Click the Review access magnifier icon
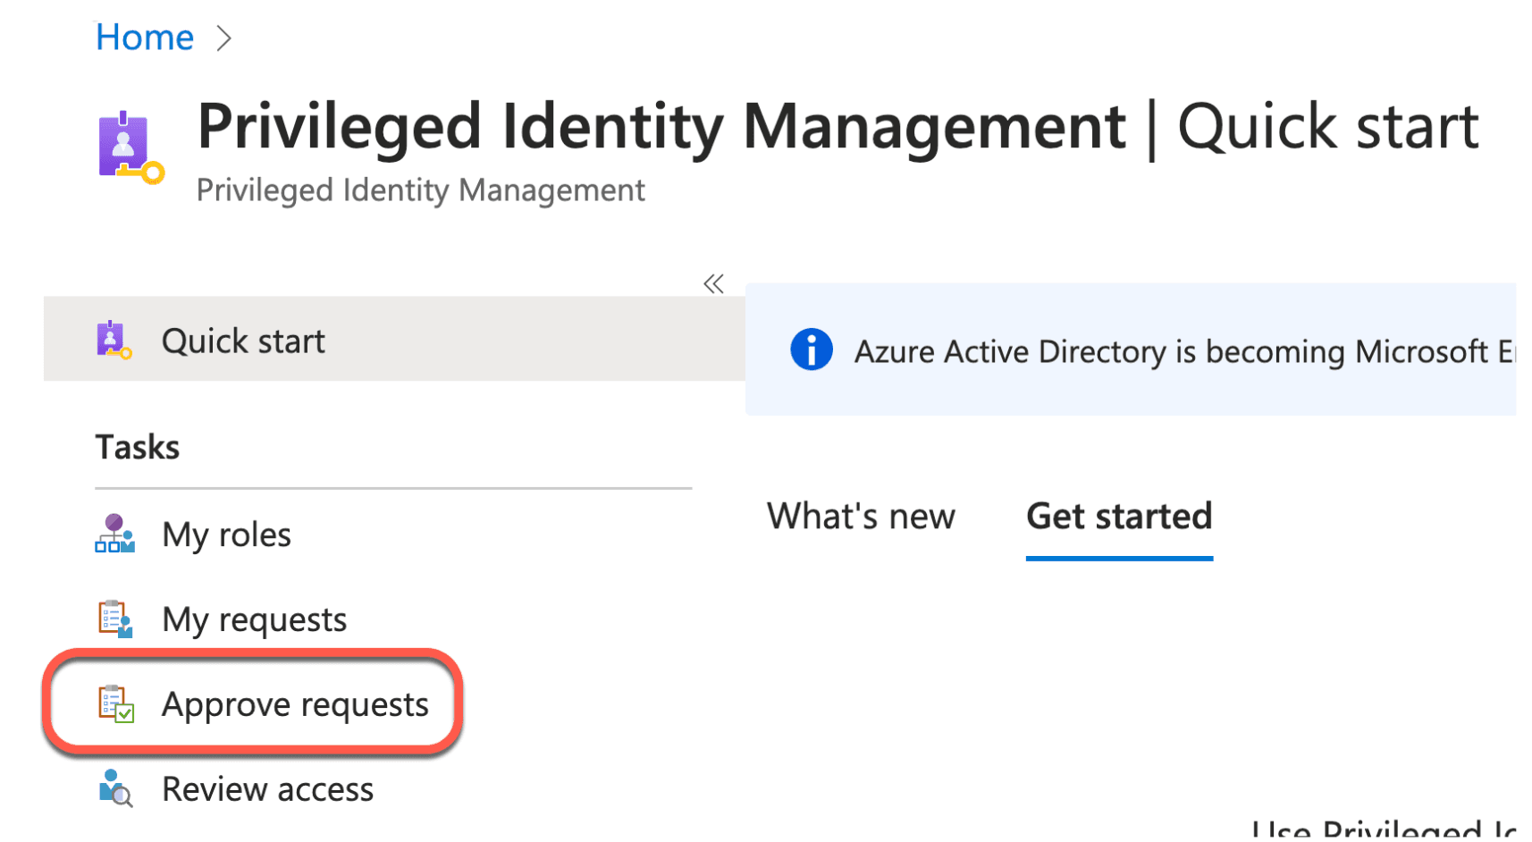1532x842 pixels. click(x=115, y=788)
